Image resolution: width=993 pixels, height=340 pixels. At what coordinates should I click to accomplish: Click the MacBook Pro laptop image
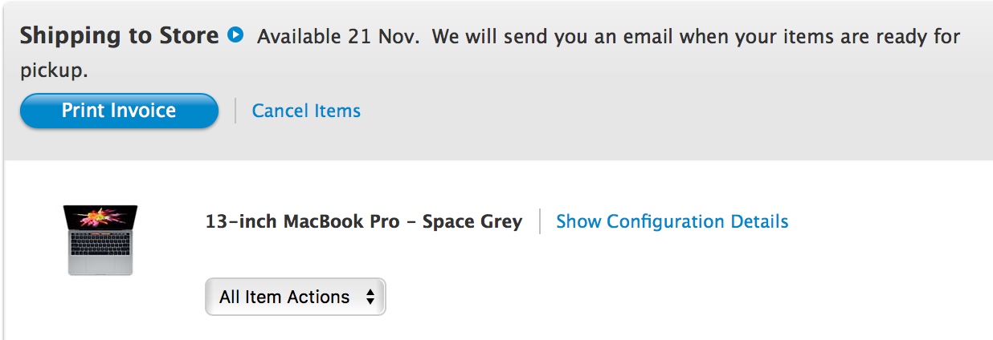click(x=100, y=241)
